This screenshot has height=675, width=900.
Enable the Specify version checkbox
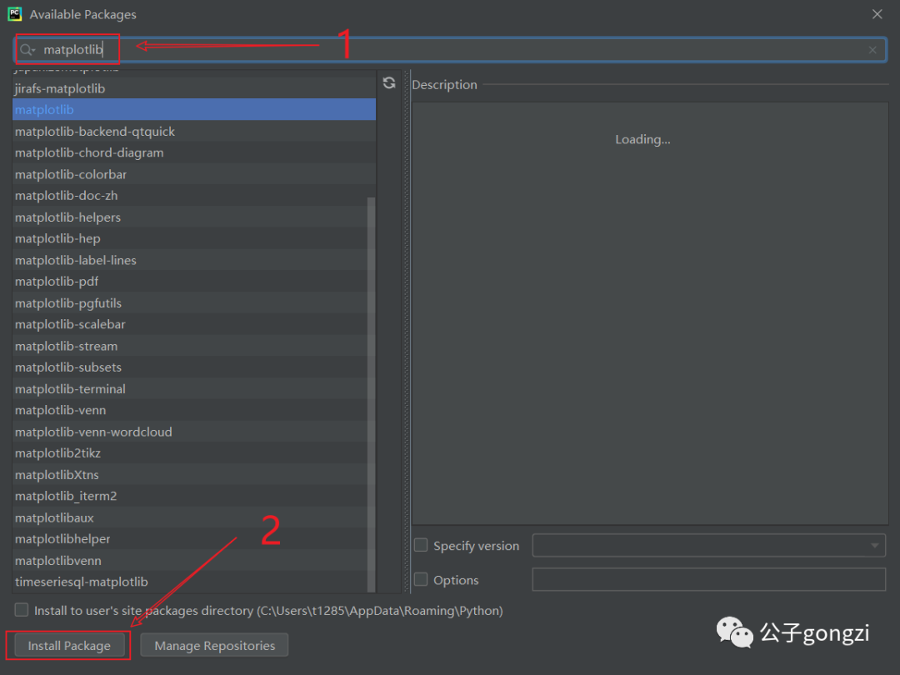(421, 545)
